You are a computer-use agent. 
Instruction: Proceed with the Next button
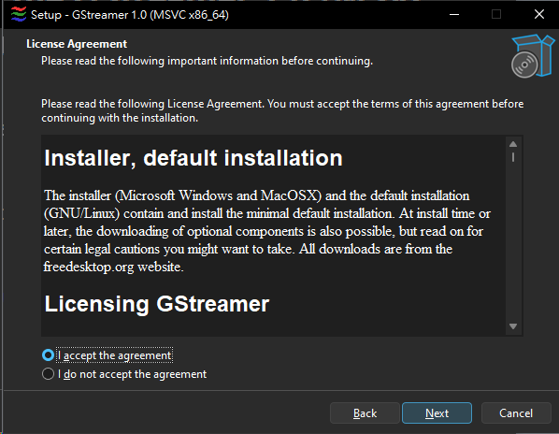point(437,413)
